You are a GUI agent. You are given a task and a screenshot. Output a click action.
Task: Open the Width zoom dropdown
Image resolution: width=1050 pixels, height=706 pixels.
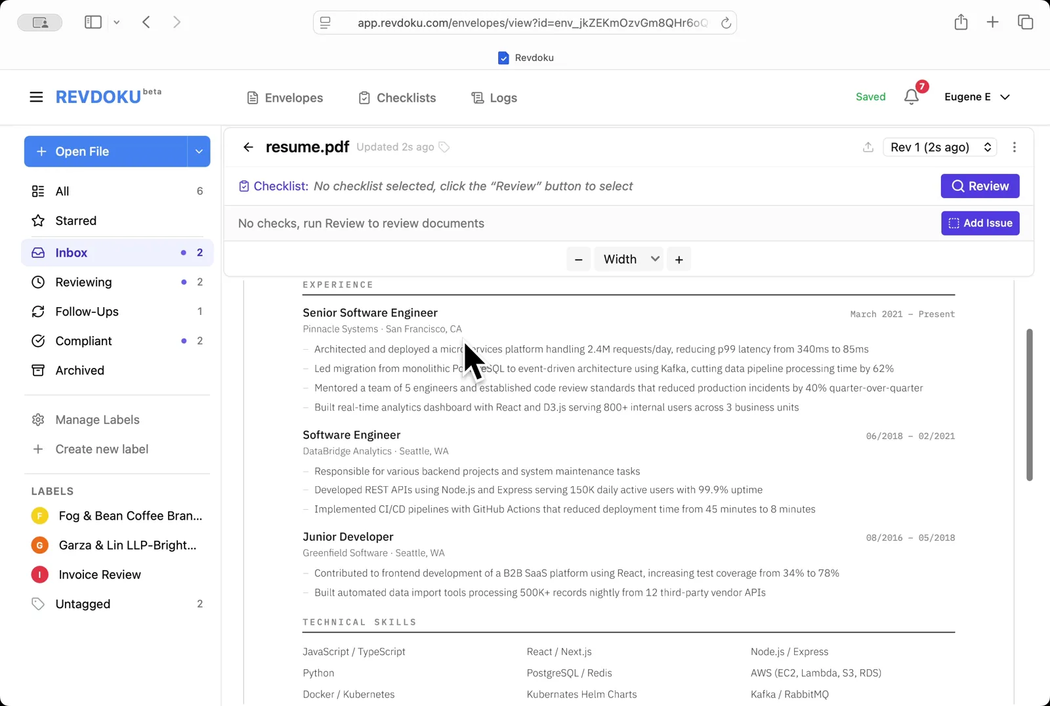tap(628, 259)
